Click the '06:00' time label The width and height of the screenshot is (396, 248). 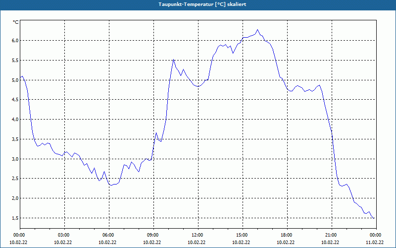(107, 235)
